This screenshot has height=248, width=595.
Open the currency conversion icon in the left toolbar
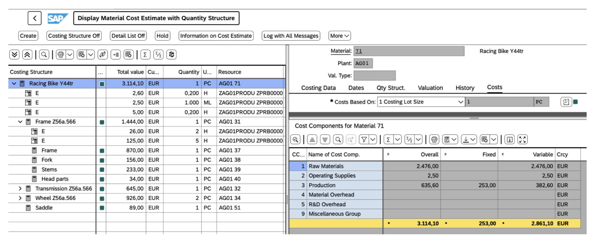[x=102, y=54]
